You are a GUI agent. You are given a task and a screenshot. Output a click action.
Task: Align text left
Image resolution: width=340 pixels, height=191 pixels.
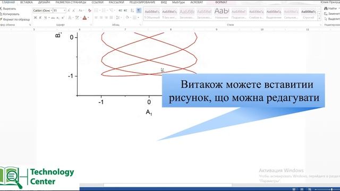pyautogui.click(x=96, y=18)
